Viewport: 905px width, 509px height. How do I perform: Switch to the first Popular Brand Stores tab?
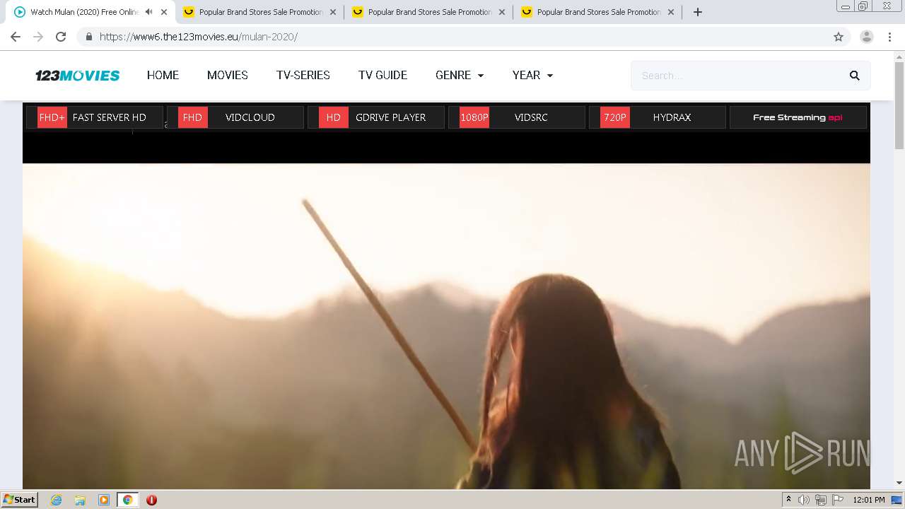(261, 12)
